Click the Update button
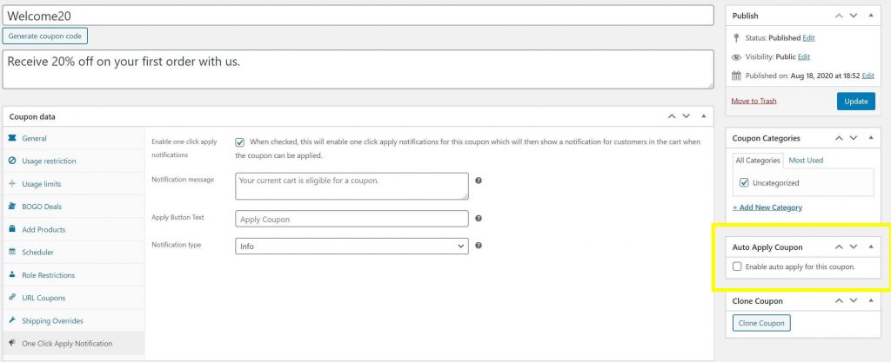This screenshot has width=891, height=362. pos(856,102)
